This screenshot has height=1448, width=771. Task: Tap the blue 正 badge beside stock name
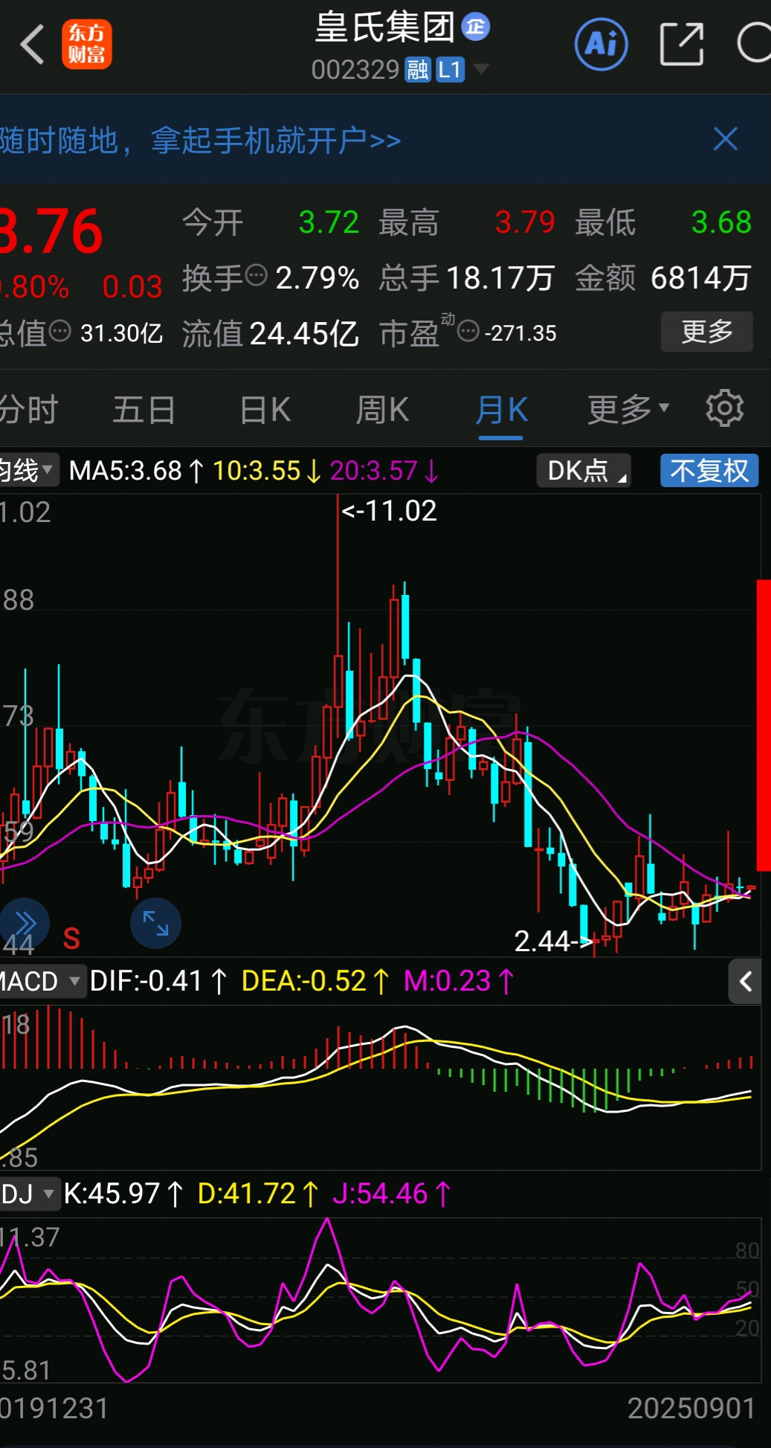click(476, 27)
